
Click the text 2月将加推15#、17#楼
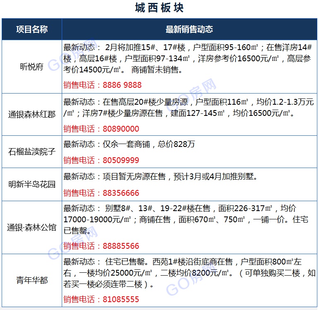click(x=145, y=47)
